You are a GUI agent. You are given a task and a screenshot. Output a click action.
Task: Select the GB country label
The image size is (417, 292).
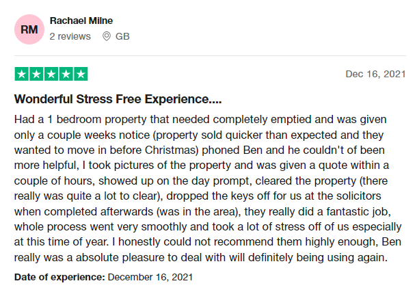click(x=122, y=36)
